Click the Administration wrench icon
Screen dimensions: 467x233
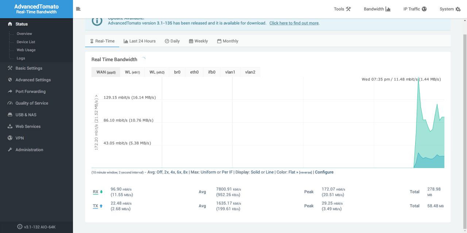[10, 150]
